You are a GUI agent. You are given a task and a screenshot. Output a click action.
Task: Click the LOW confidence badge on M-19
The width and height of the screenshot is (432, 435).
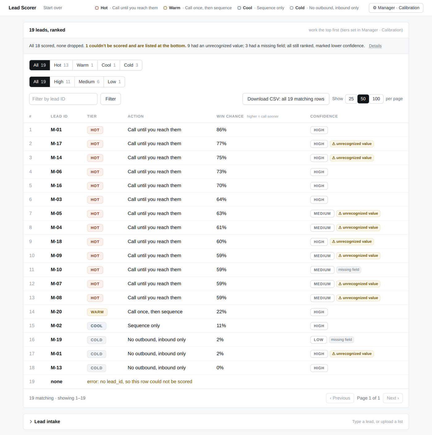318,340
